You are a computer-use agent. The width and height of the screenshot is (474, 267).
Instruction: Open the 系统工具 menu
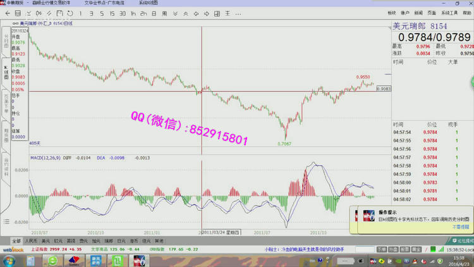coord(449,13)
